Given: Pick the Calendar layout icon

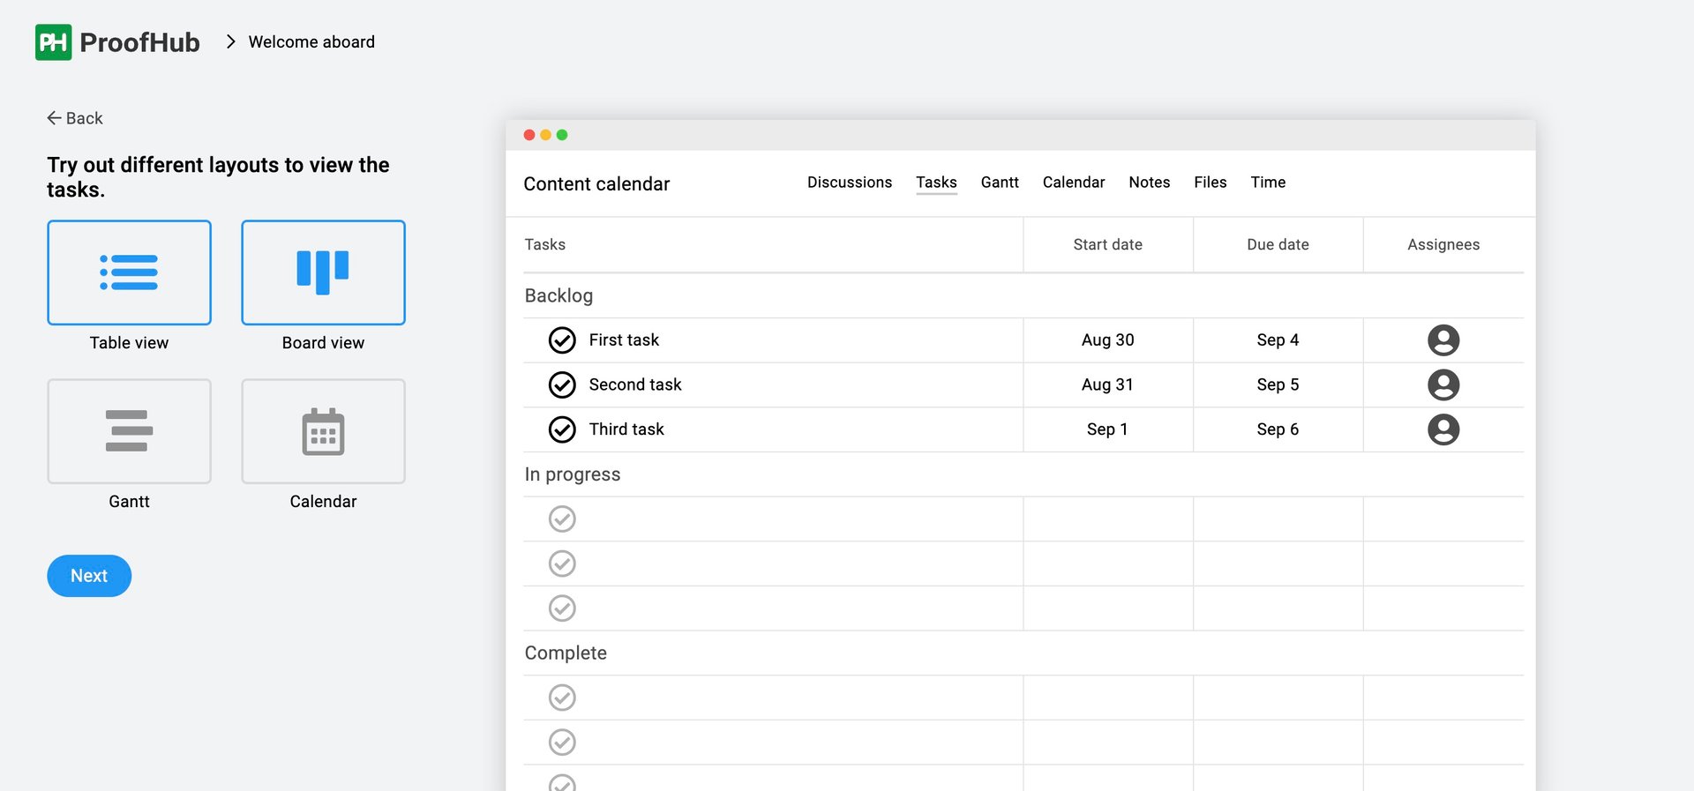Looking at the screenshot, I should pyautogui.click(x=323, y=431).
